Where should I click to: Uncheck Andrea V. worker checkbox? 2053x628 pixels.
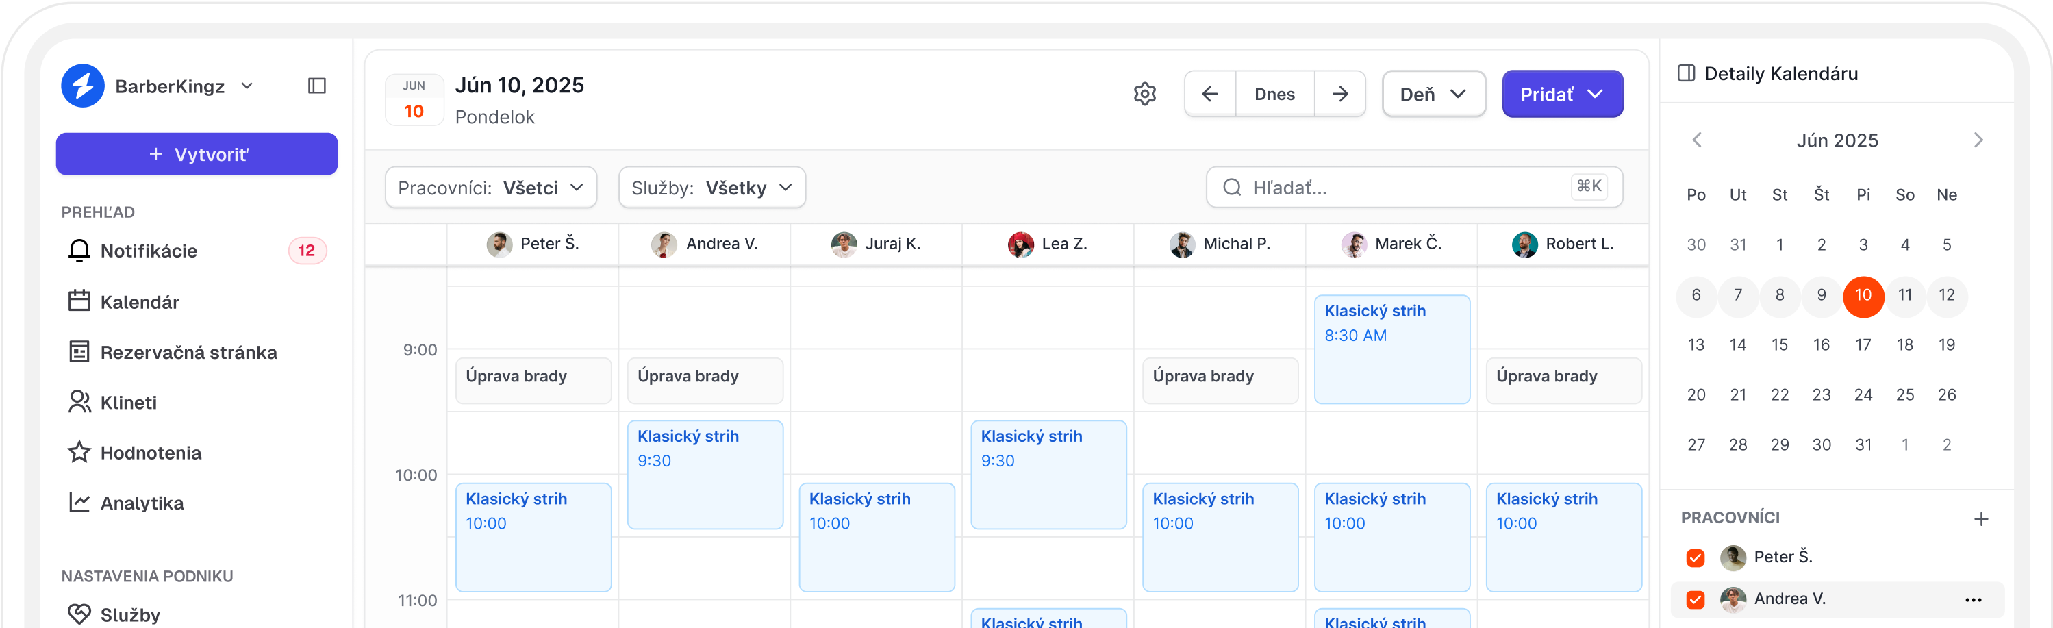pyautogui.click(x=1695, y=600)
